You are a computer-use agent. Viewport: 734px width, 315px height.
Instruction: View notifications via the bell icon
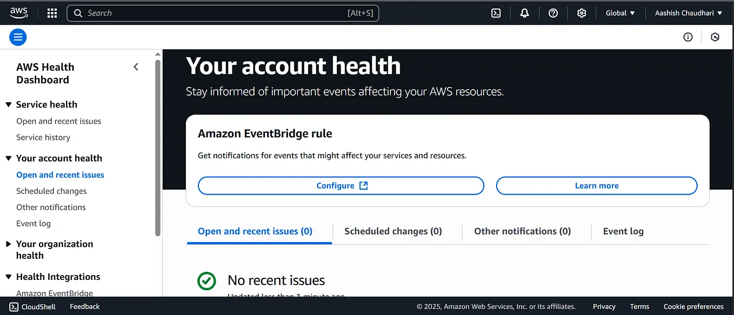point(524,12)
